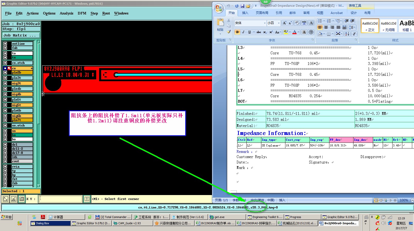Click the Shrink Font icon
Image resolution: width=414 pixels, height=231 pixels.
[290, 23]
